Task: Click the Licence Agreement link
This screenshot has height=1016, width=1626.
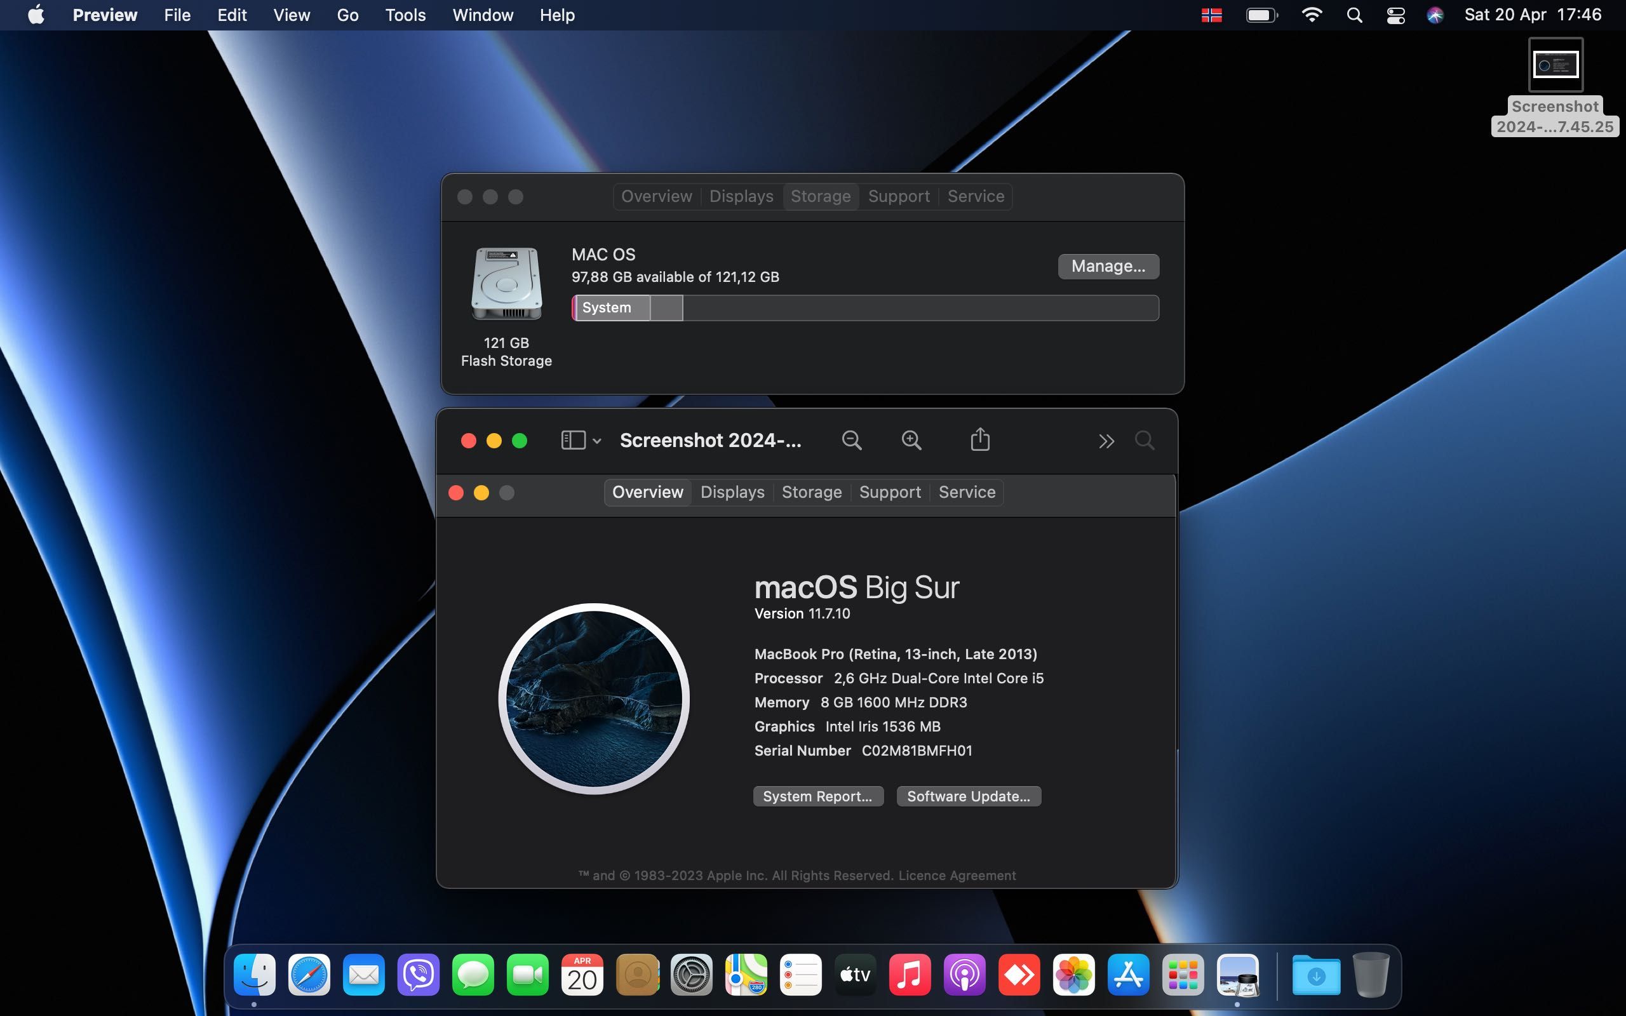Action: [x=957, y=876]
